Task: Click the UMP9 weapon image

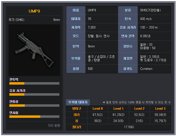Action: pyautogui.click(x=34, y=50)
